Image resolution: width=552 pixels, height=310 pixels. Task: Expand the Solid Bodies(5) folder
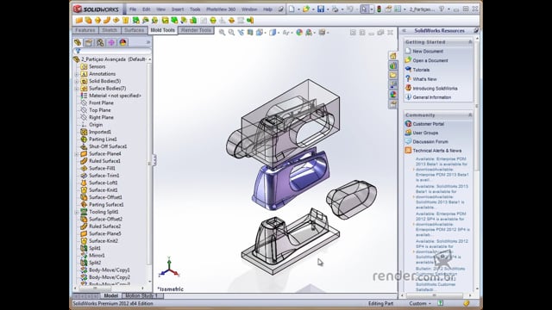[77, 81]
